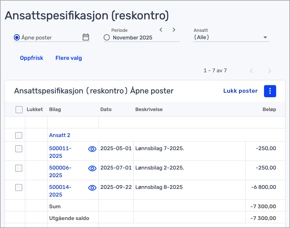
Task: Go to previous period with left chevron
Action: 161,30
